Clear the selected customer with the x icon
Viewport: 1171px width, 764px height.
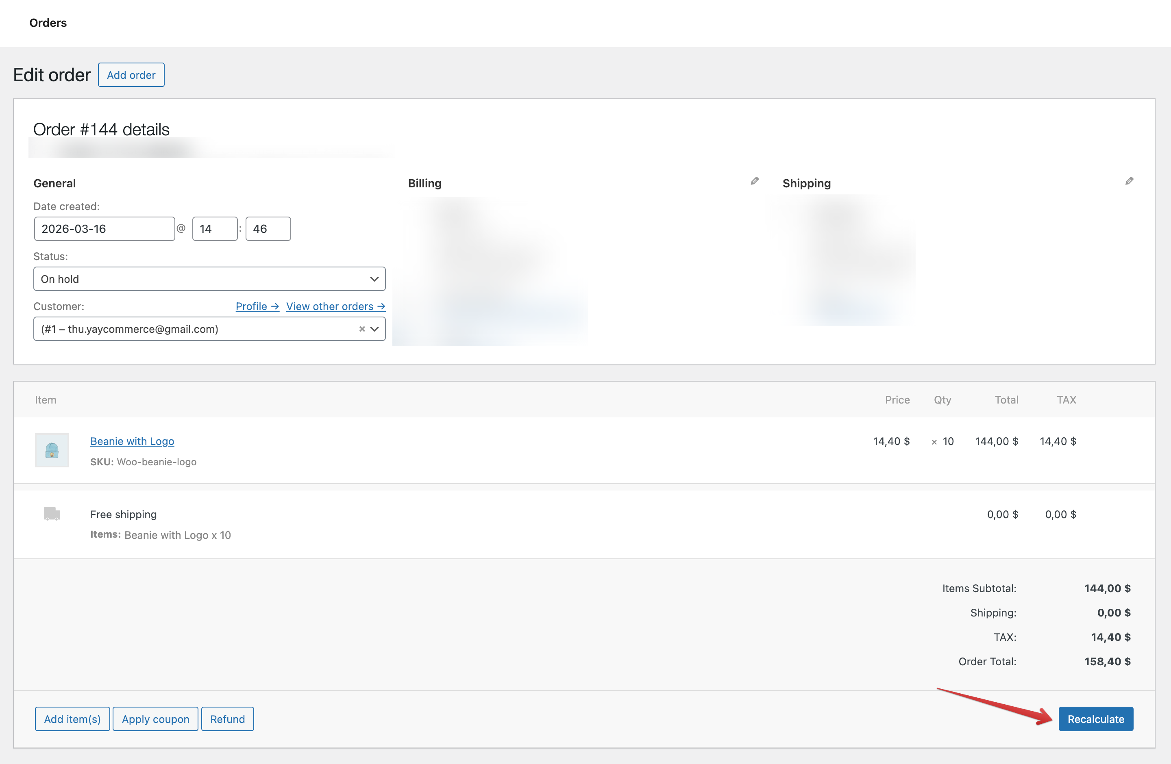(361, 329)
